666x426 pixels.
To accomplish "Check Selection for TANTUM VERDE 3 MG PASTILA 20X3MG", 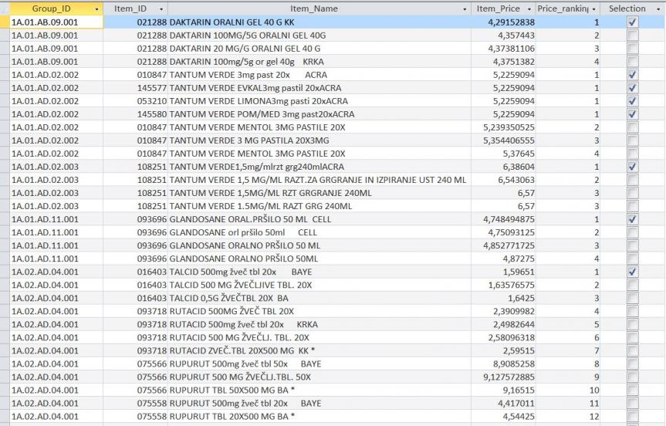I will point(633,140).
